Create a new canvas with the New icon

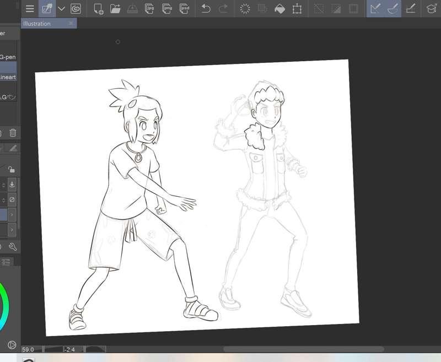[99, 9]
